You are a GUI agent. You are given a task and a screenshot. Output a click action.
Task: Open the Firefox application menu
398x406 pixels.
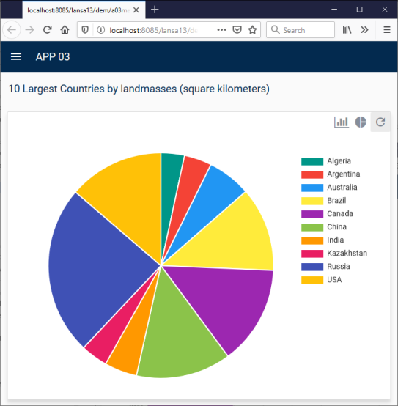pyautogui.click(x=387, y=30)
